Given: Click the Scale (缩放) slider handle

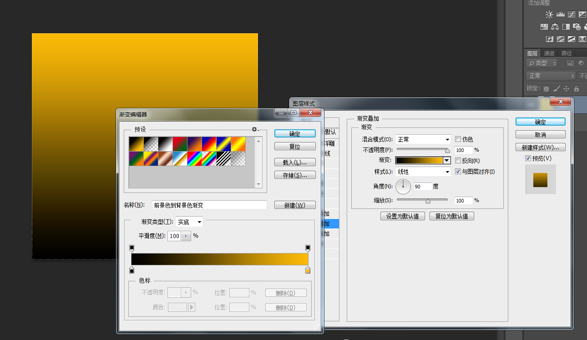Looking at the screenshot, I should tap(428, 201).
